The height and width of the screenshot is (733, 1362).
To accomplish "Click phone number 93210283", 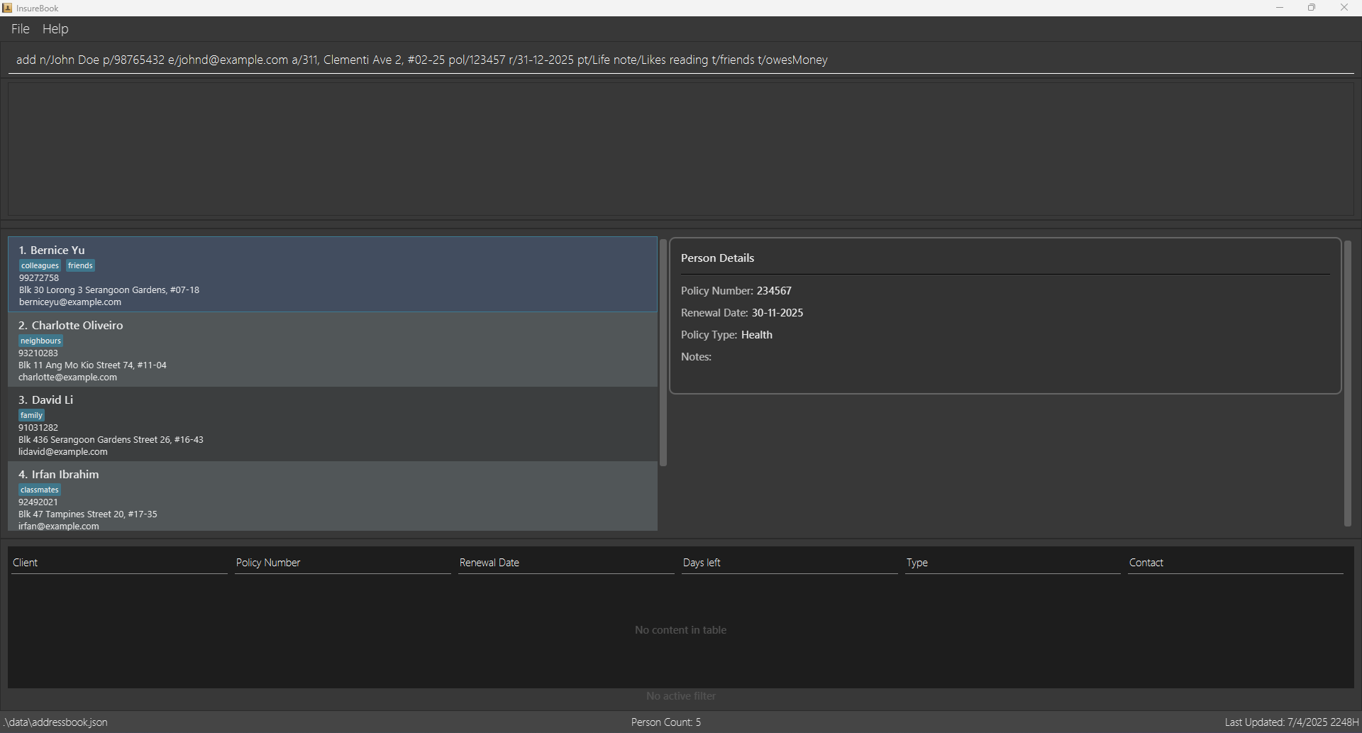I will coord(38,353).
